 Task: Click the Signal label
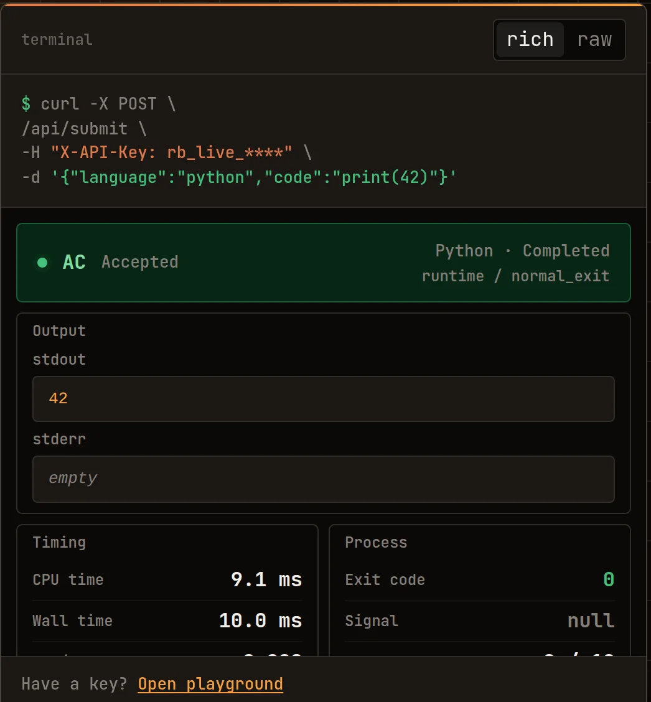(372, 620)
